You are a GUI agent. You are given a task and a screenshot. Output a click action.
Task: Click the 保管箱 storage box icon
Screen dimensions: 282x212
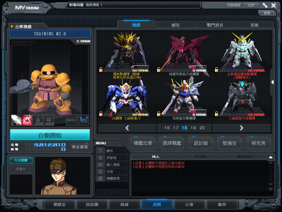[100, 158]
